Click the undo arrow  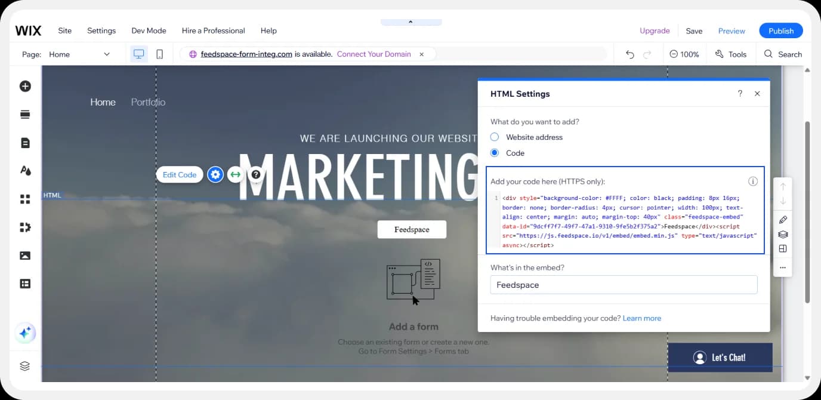tap(629, 54)
